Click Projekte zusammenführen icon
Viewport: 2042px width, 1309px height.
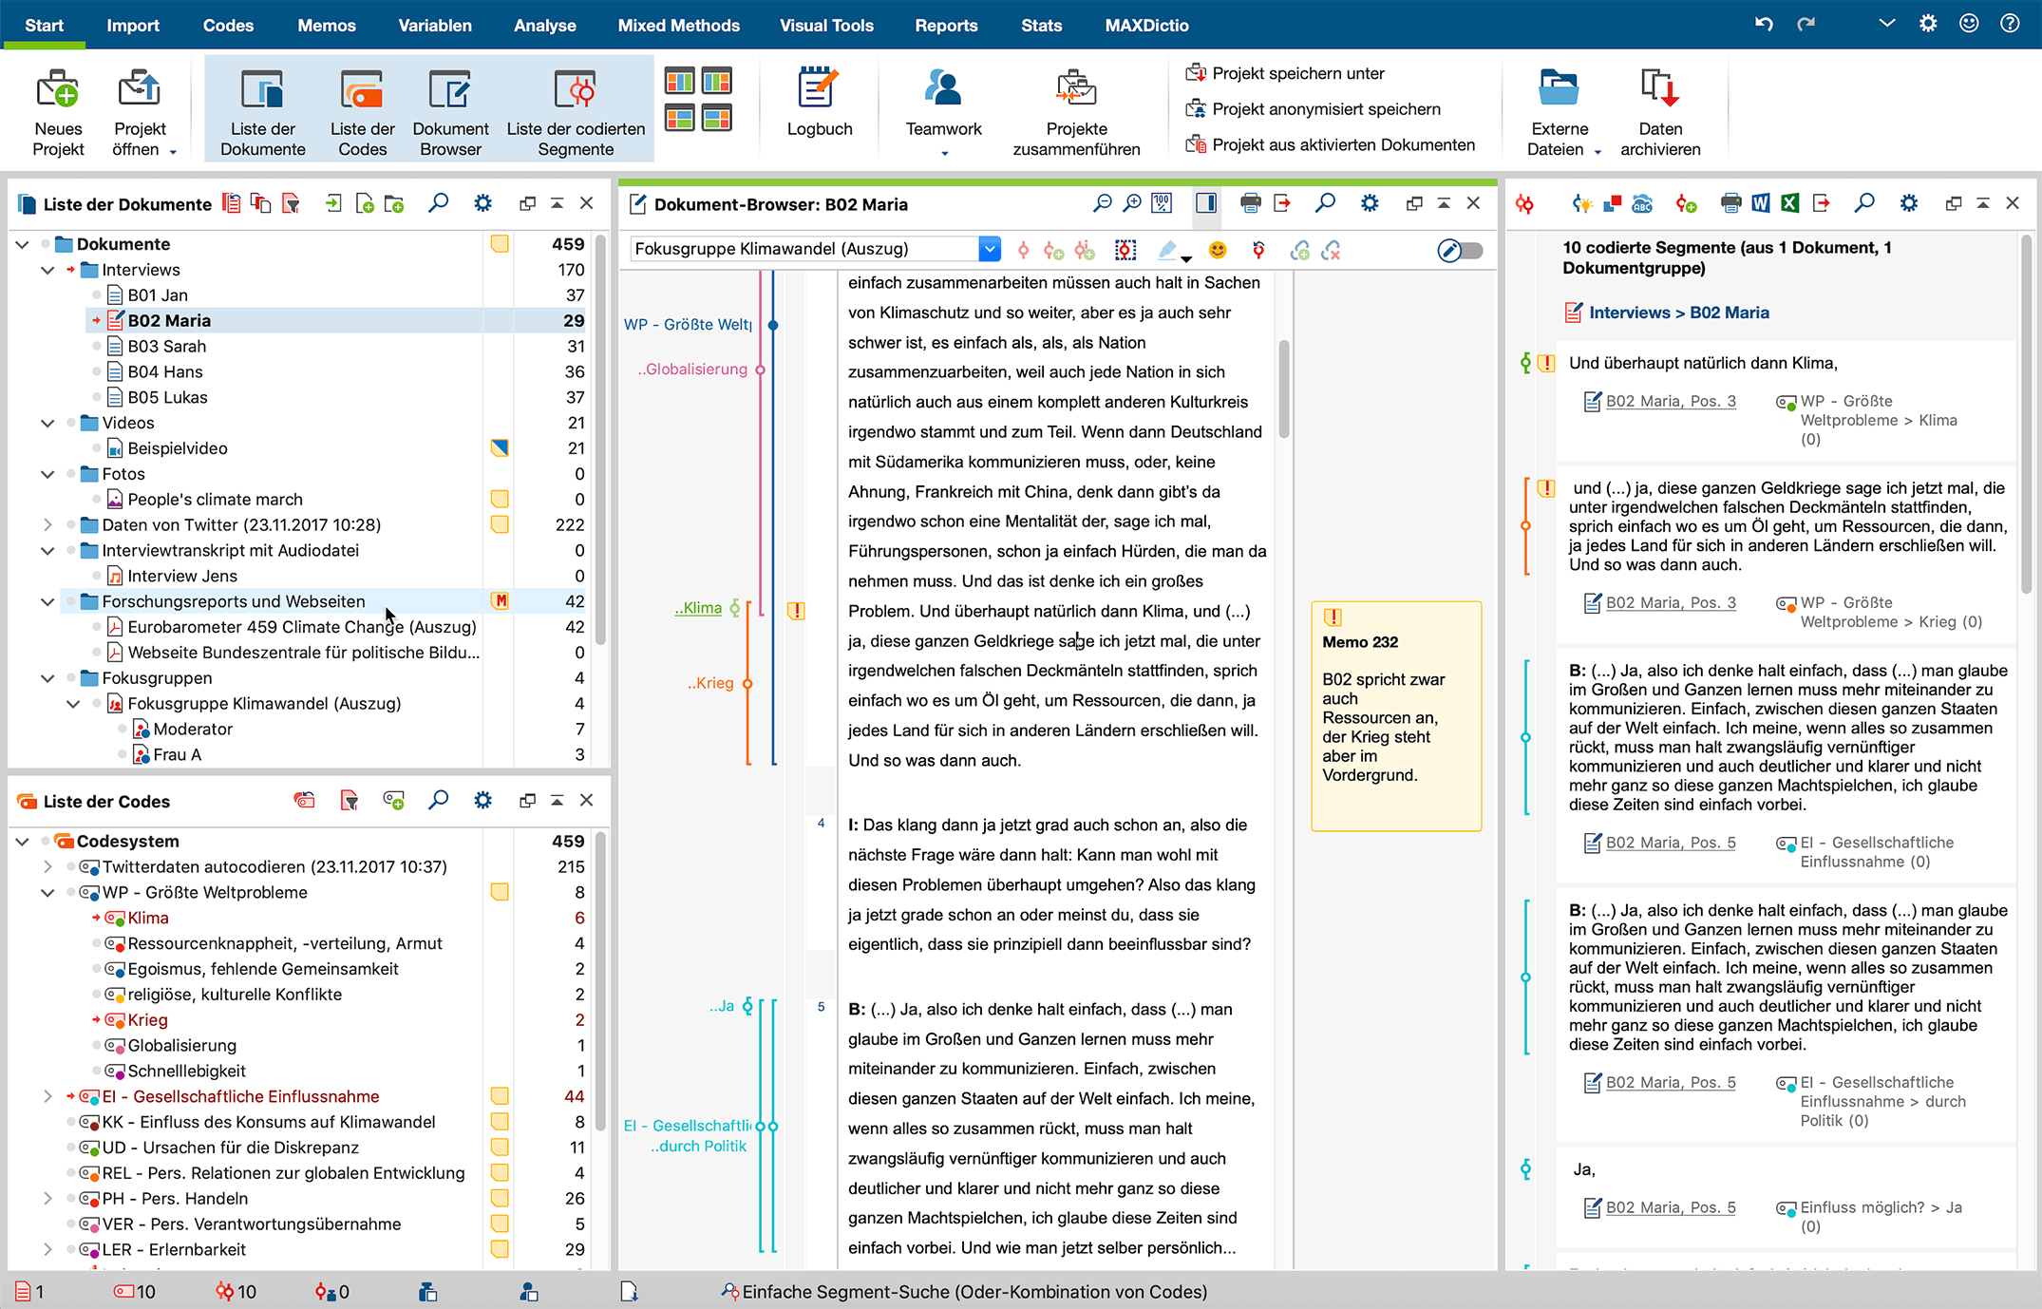click(x=1076, y=89)
